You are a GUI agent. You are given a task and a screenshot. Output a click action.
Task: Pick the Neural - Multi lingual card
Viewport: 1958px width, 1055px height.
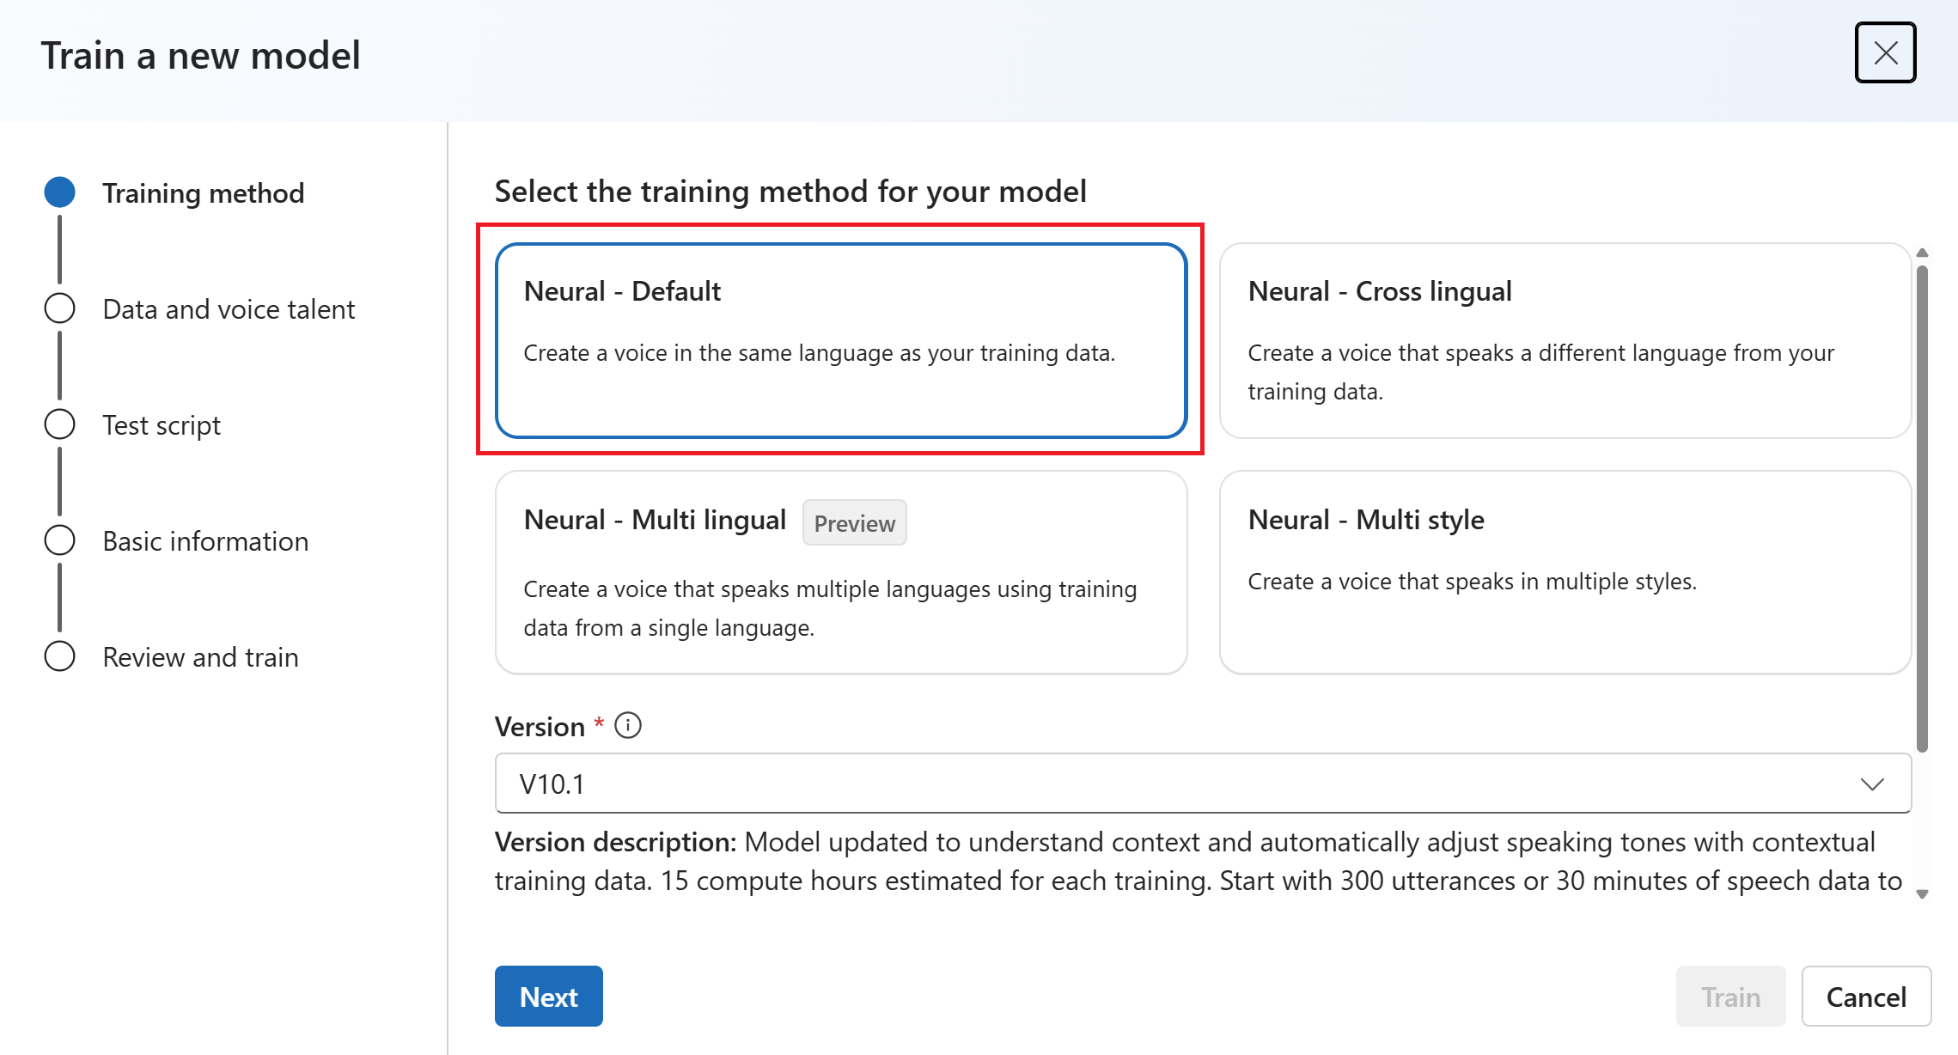(x=840, y=572)
